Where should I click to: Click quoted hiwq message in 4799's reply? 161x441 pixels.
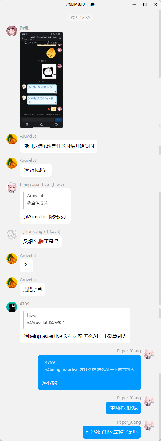pos(46,319)
